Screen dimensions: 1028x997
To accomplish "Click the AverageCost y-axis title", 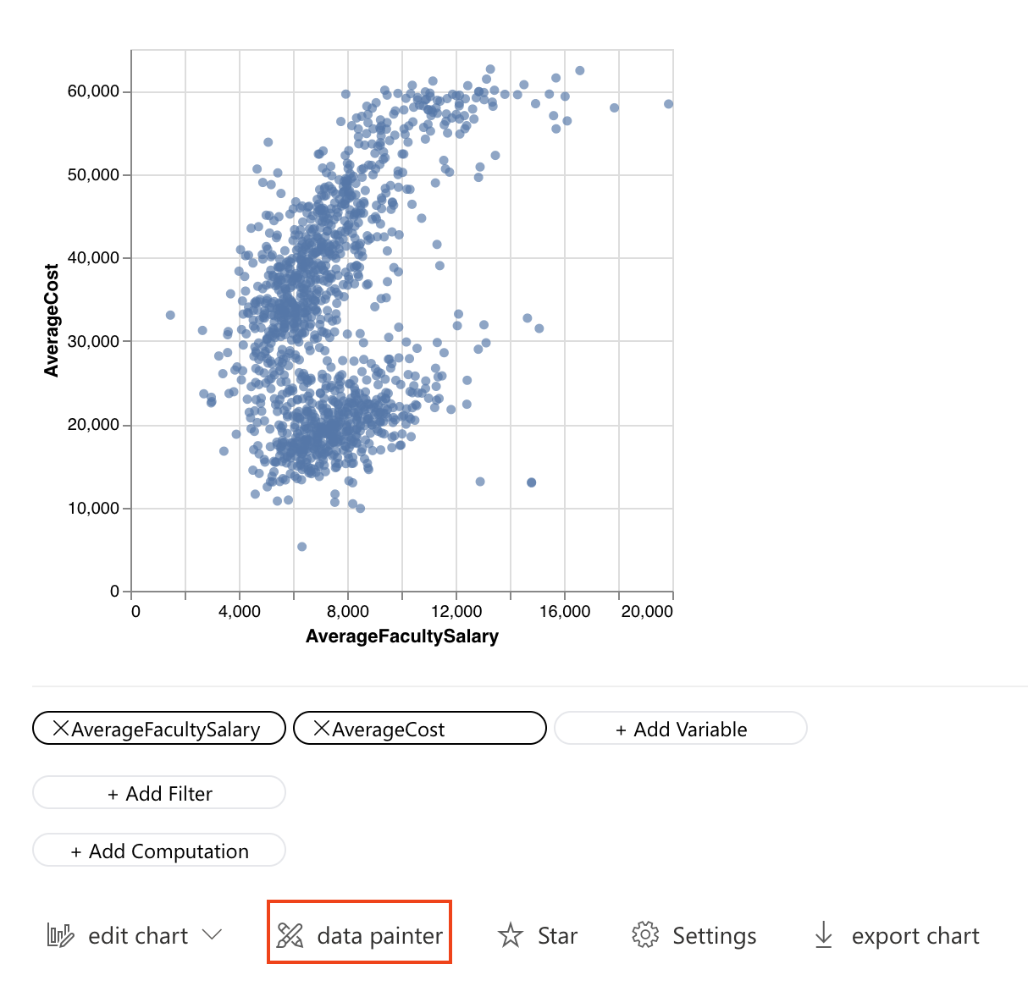I will click(x=52, y=320).
